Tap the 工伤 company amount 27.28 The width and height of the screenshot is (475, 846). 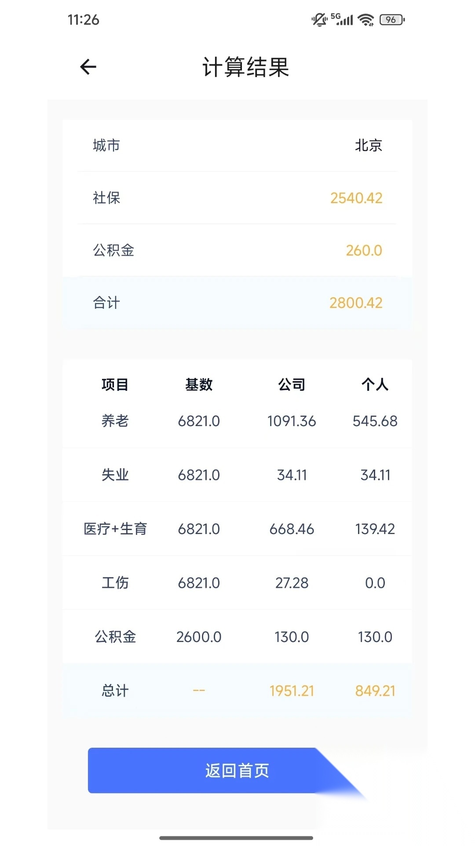click(292, 583)
